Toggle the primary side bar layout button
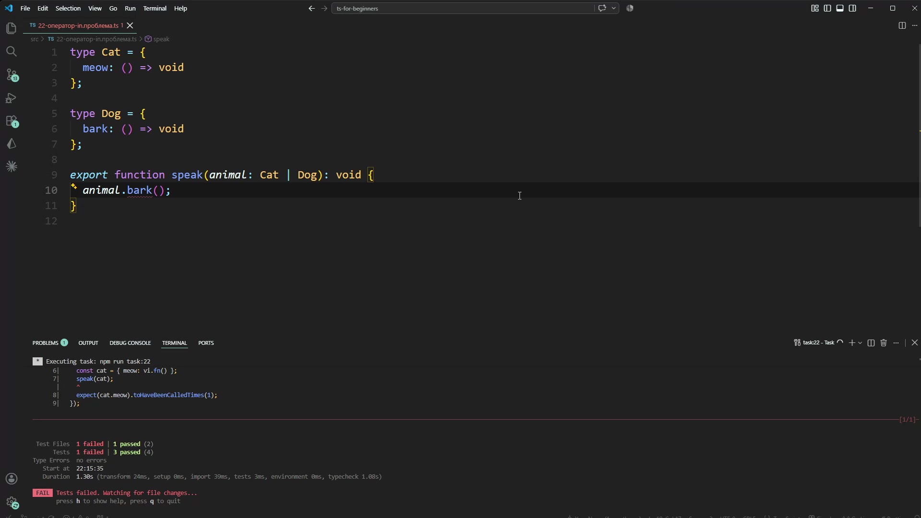This screenshot has height=518, width=921. [827, 8]
